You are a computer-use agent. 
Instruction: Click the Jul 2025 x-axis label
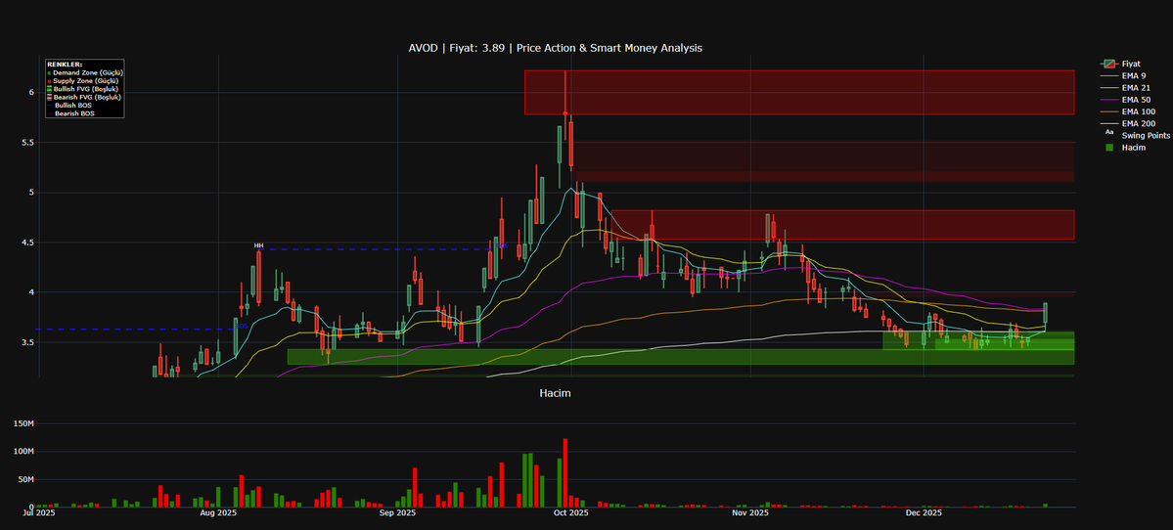[39, 512]
